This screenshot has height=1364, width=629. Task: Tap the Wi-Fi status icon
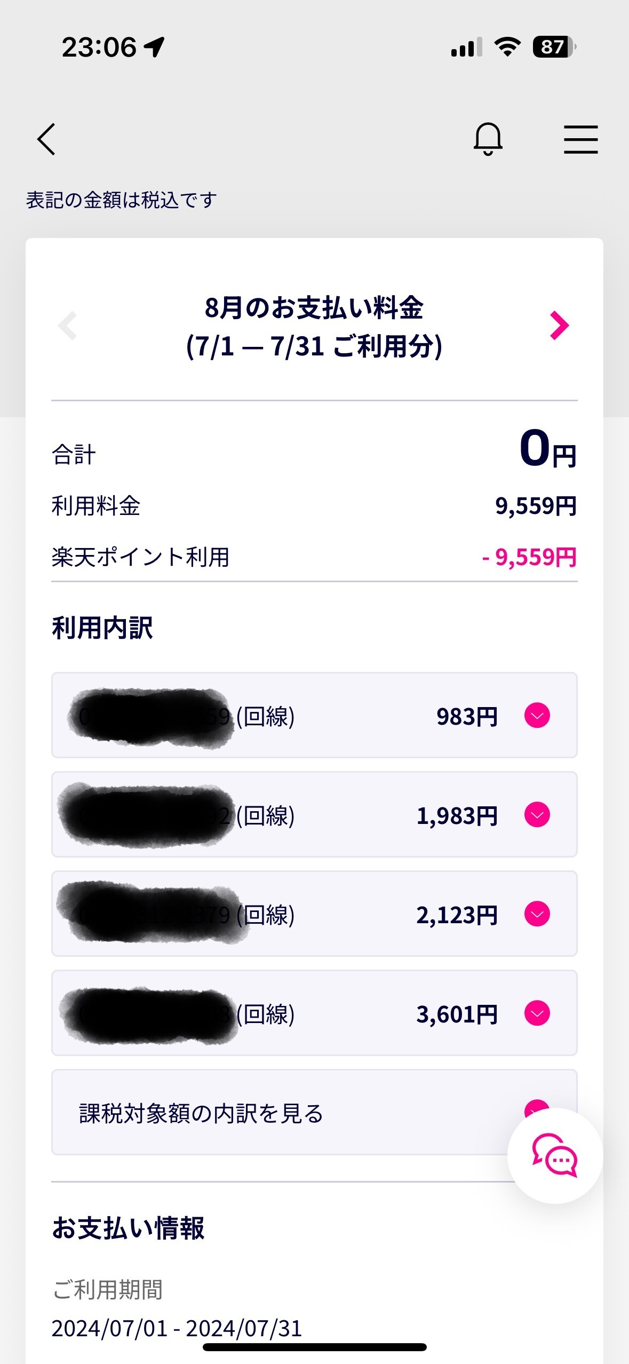(x=507, y=47)
